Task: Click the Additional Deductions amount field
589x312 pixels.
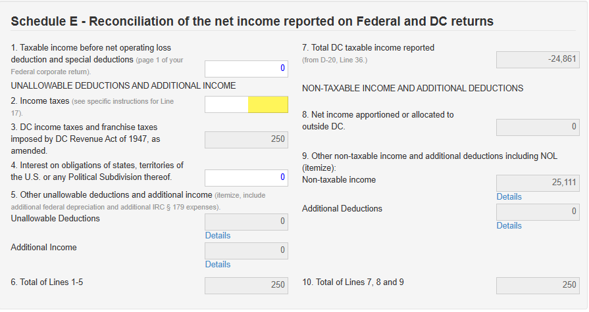Action: point(538,212)
